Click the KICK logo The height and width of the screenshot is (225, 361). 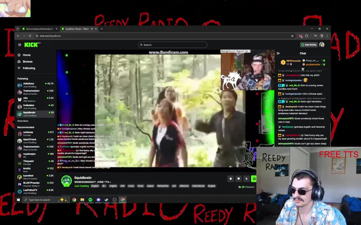(32, 45)
